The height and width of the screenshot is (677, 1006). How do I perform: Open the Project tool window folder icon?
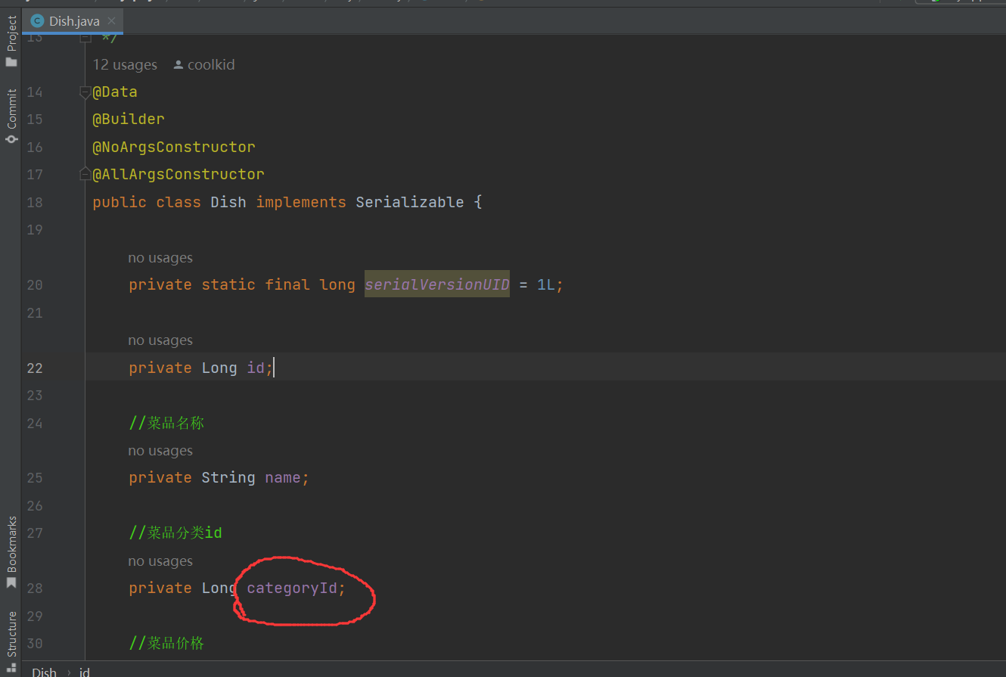click(x=11, y=62)
